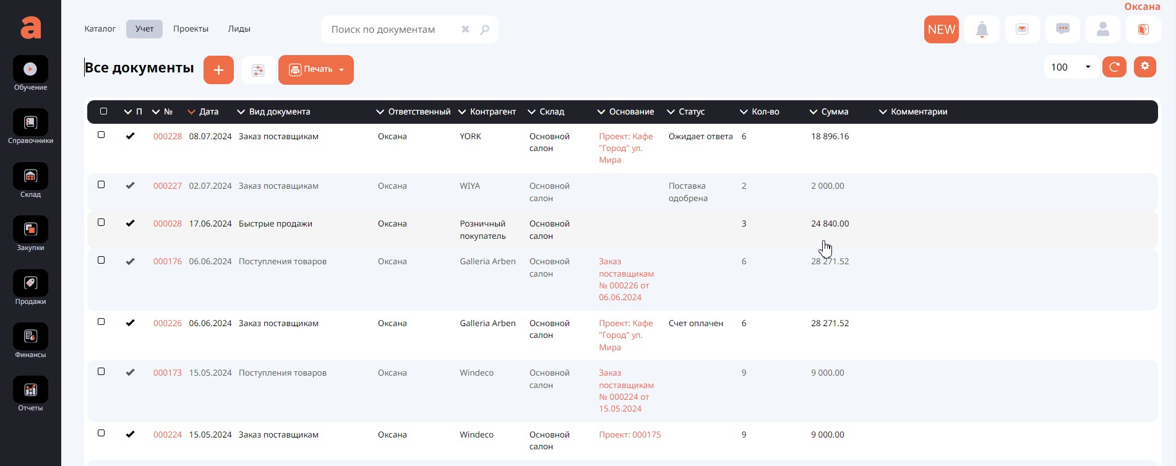Click the notifications bell icon
Viewport: 1176px width, 466px height.
(x=982, y=30)
